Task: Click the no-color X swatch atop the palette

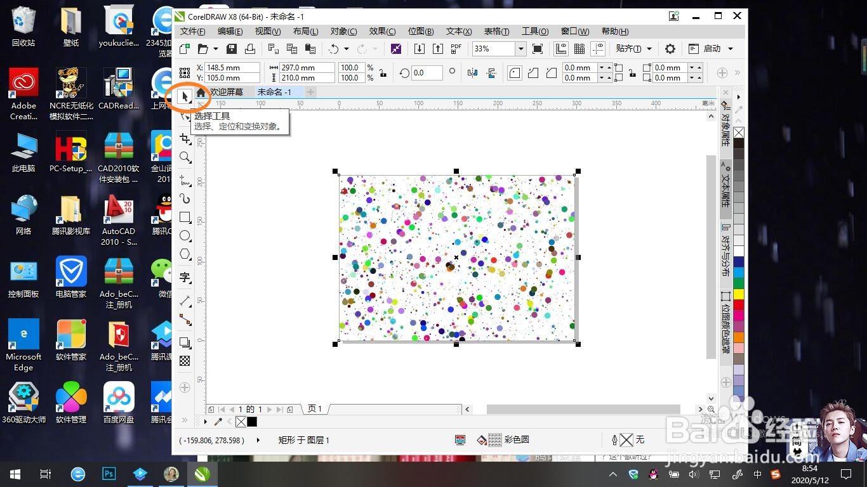Action: click(x=739, y=133)
